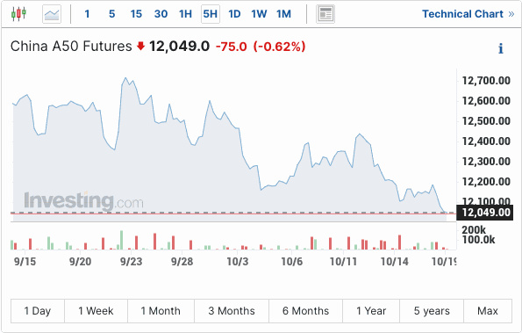Select the 1D interval
Viewport: 522px width, 333px height.
click(x=234, y=14)
